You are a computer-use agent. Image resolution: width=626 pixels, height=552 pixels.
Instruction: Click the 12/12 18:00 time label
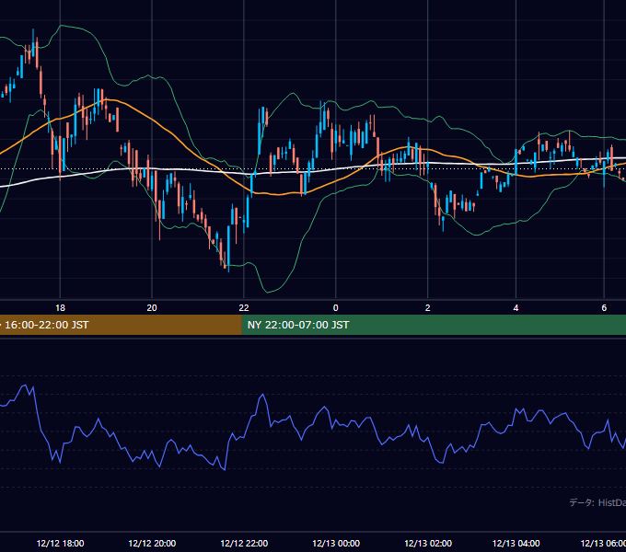(60, 543)
